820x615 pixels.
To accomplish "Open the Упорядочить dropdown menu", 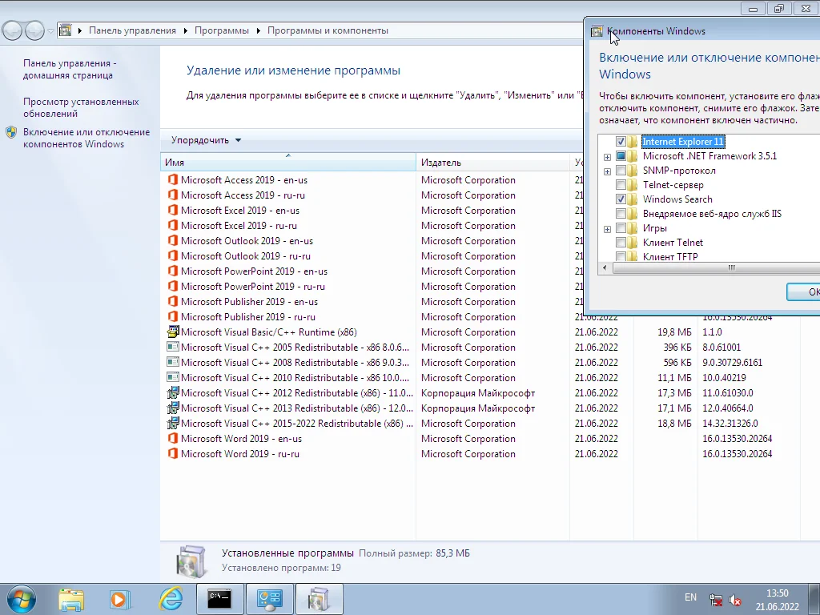I will (x=206, y=140).
